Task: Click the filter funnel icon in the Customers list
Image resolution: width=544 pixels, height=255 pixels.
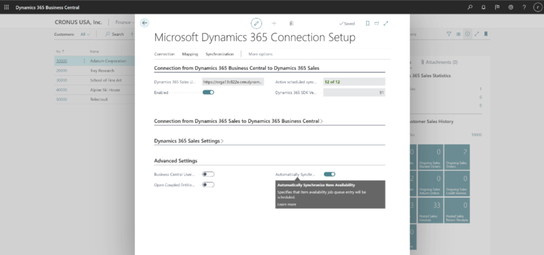Action: [x=449, y=34]
